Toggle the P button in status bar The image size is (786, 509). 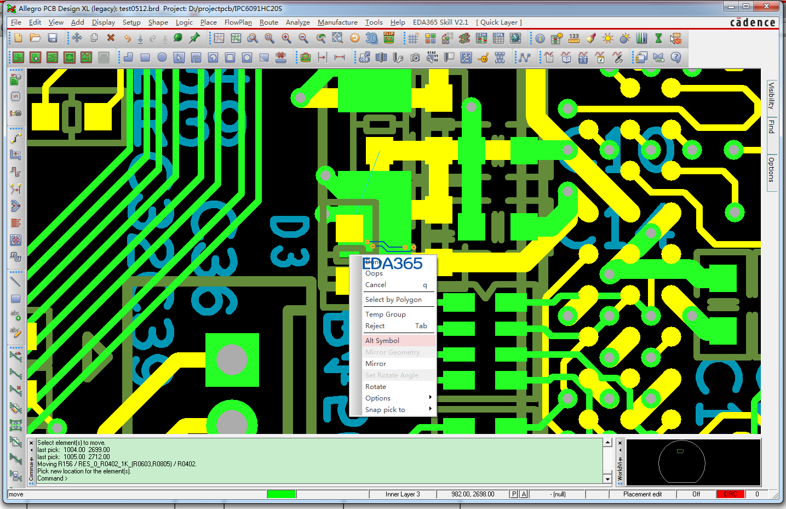click(514, 494)
